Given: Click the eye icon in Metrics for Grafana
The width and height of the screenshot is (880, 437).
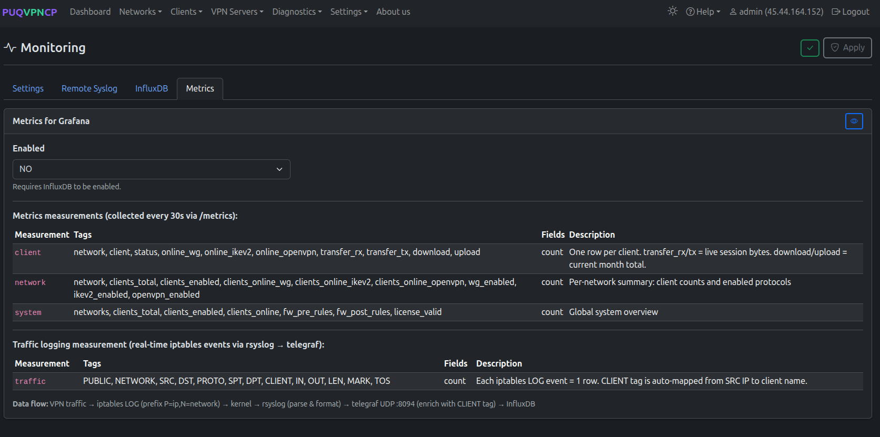Looking at the screenshot, I should coord(854,121).
